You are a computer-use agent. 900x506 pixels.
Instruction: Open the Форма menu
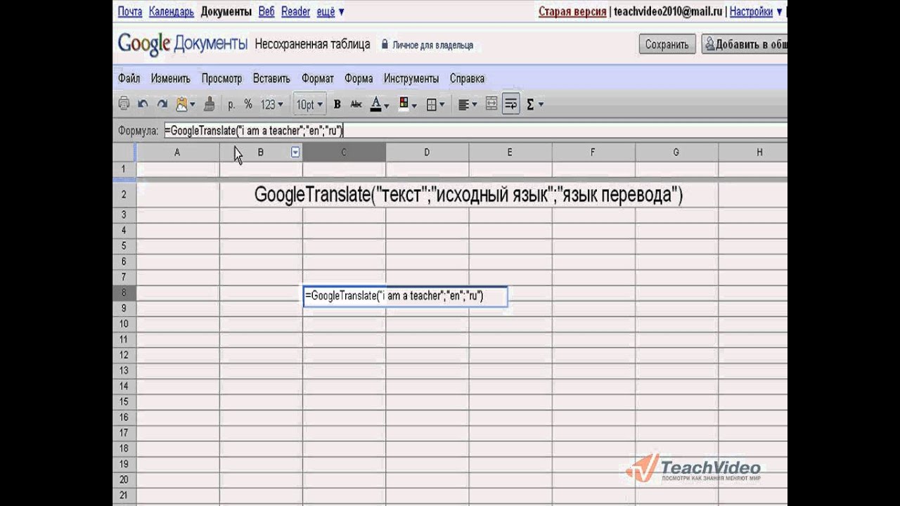coord(359,78)
